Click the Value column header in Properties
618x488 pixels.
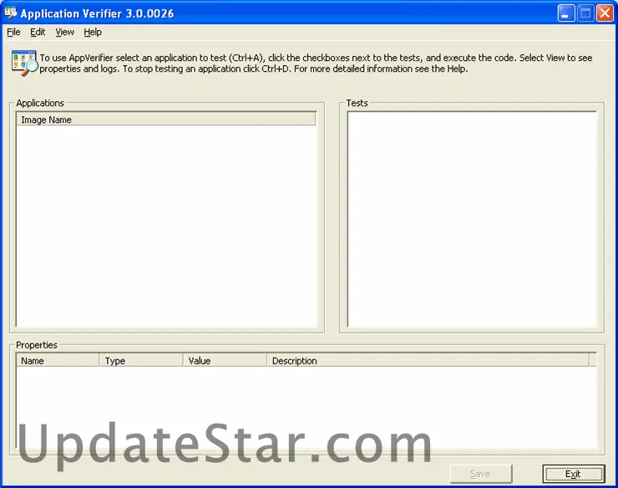225,361
